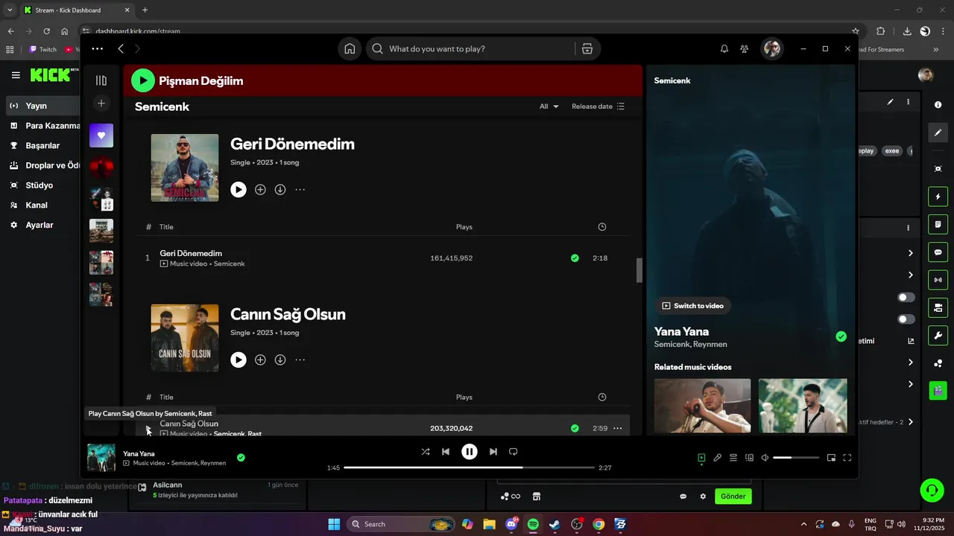
Task: Toggle Now Playing view icon
Action: (x=701, y=458)
